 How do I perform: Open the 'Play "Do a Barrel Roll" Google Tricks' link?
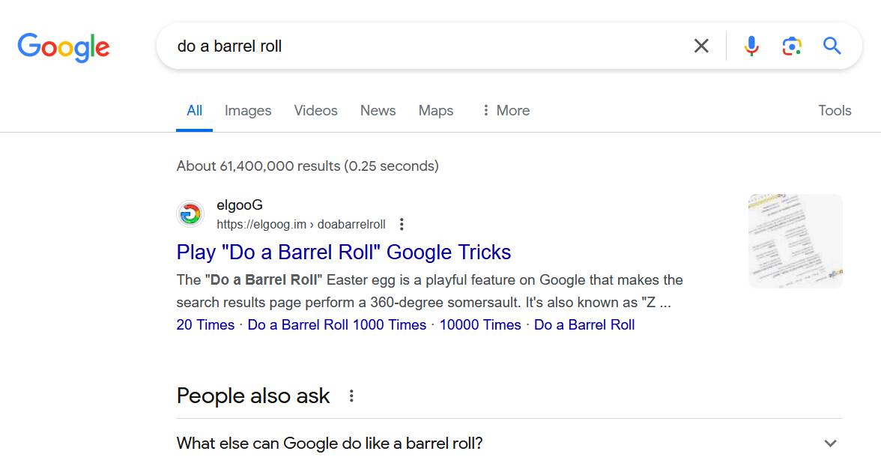pos(343,252)
